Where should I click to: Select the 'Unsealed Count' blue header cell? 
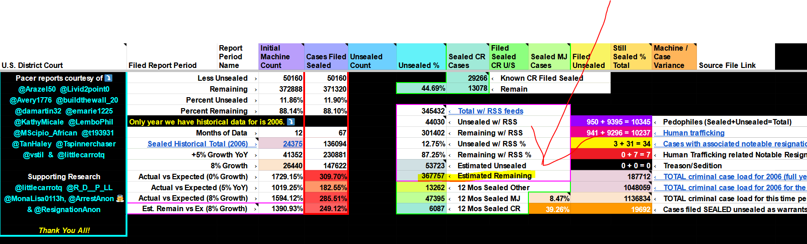click(372, 57)
